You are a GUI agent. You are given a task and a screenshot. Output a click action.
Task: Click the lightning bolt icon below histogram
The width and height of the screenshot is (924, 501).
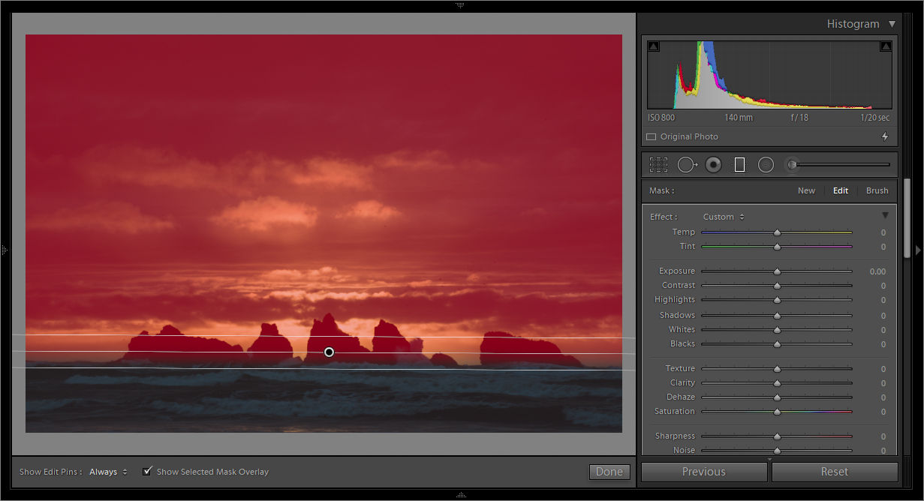coord(885,136)
